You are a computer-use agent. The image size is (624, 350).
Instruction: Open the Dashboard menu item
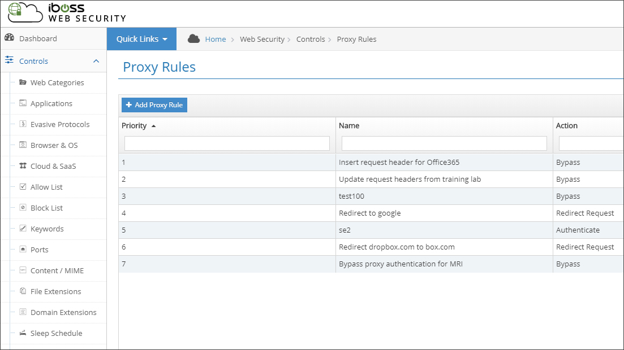[38, 38]
